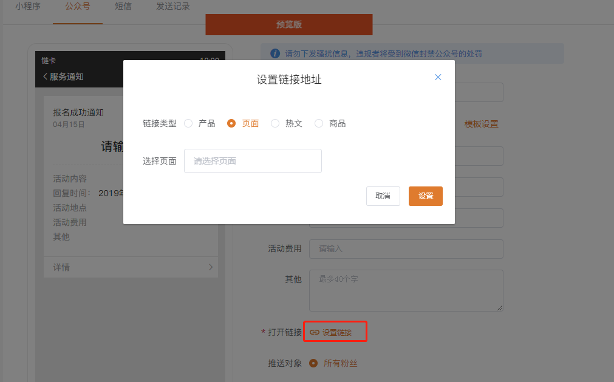This screenshot has height=382, width=614.
Task: Open 模板设置 link
Action: (x=481, y=124)
